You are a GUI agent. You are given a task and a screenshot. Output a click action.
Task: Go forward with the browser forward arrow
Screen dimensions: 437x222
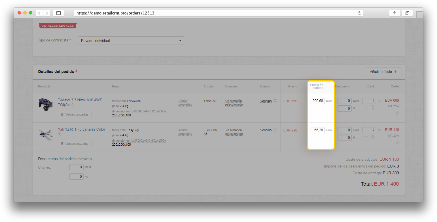(47, 13)
